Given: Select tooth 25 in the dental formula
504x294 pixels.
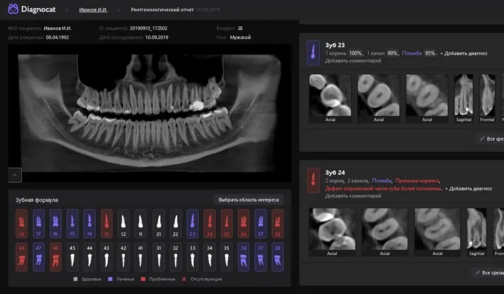Looking at the screenshot, I should point(227,223).
